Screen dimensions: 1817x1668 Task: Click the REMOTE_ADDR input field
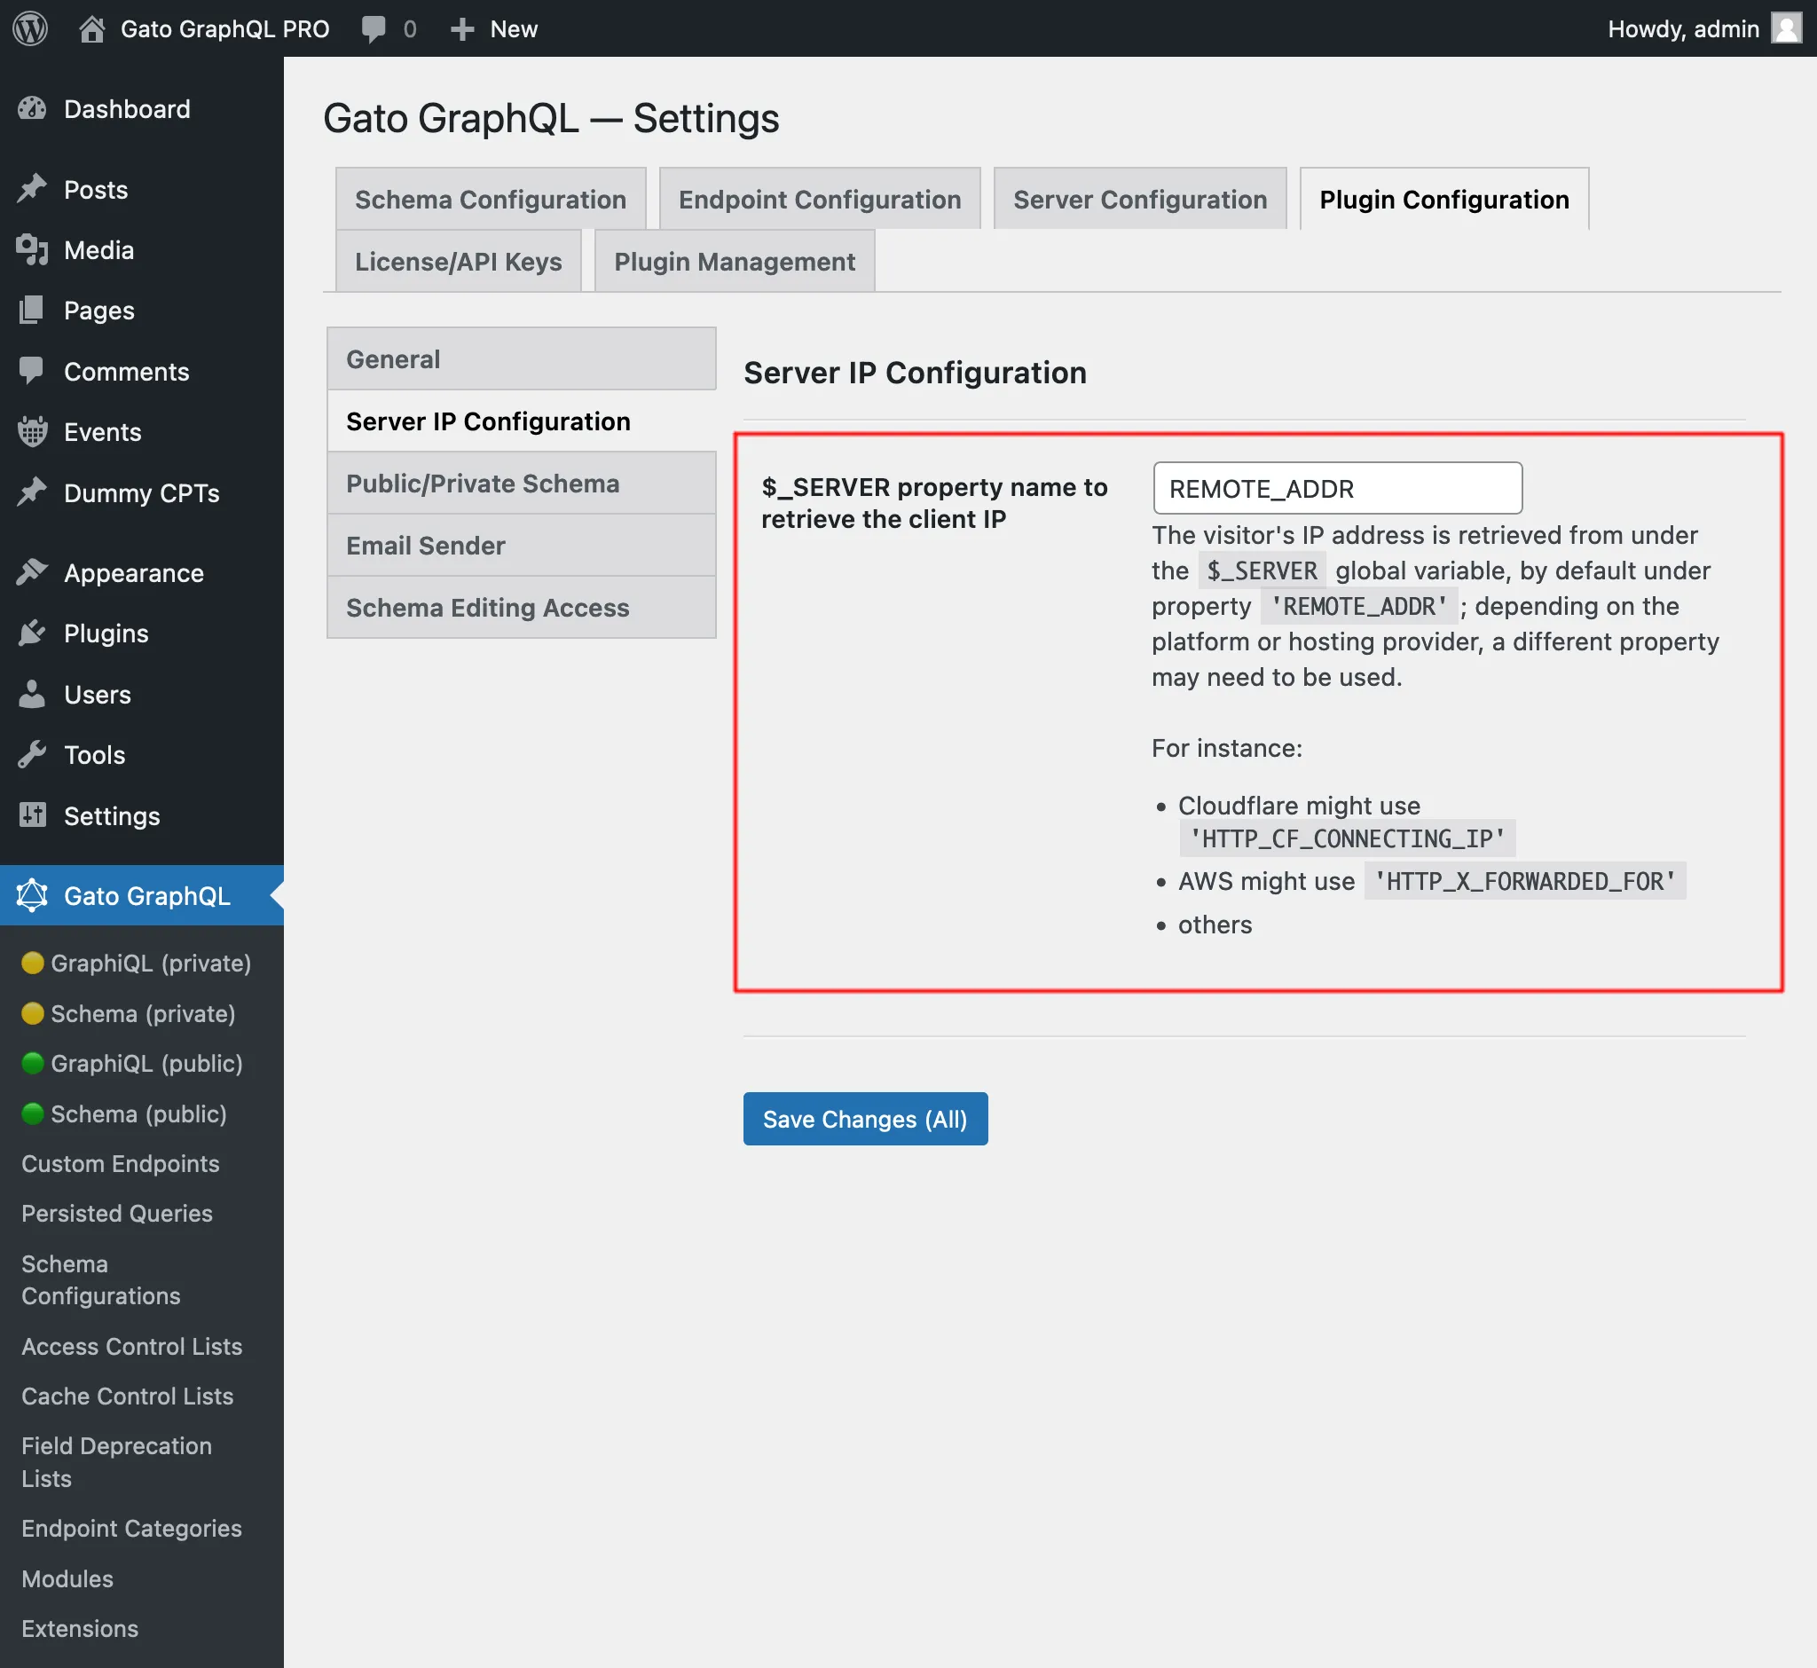click(x=1338, y=488)
